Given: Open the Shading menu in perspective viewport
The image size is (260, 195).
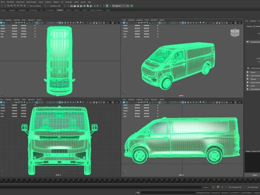Looking at the screenshot, I should click(x=131, y=20).
